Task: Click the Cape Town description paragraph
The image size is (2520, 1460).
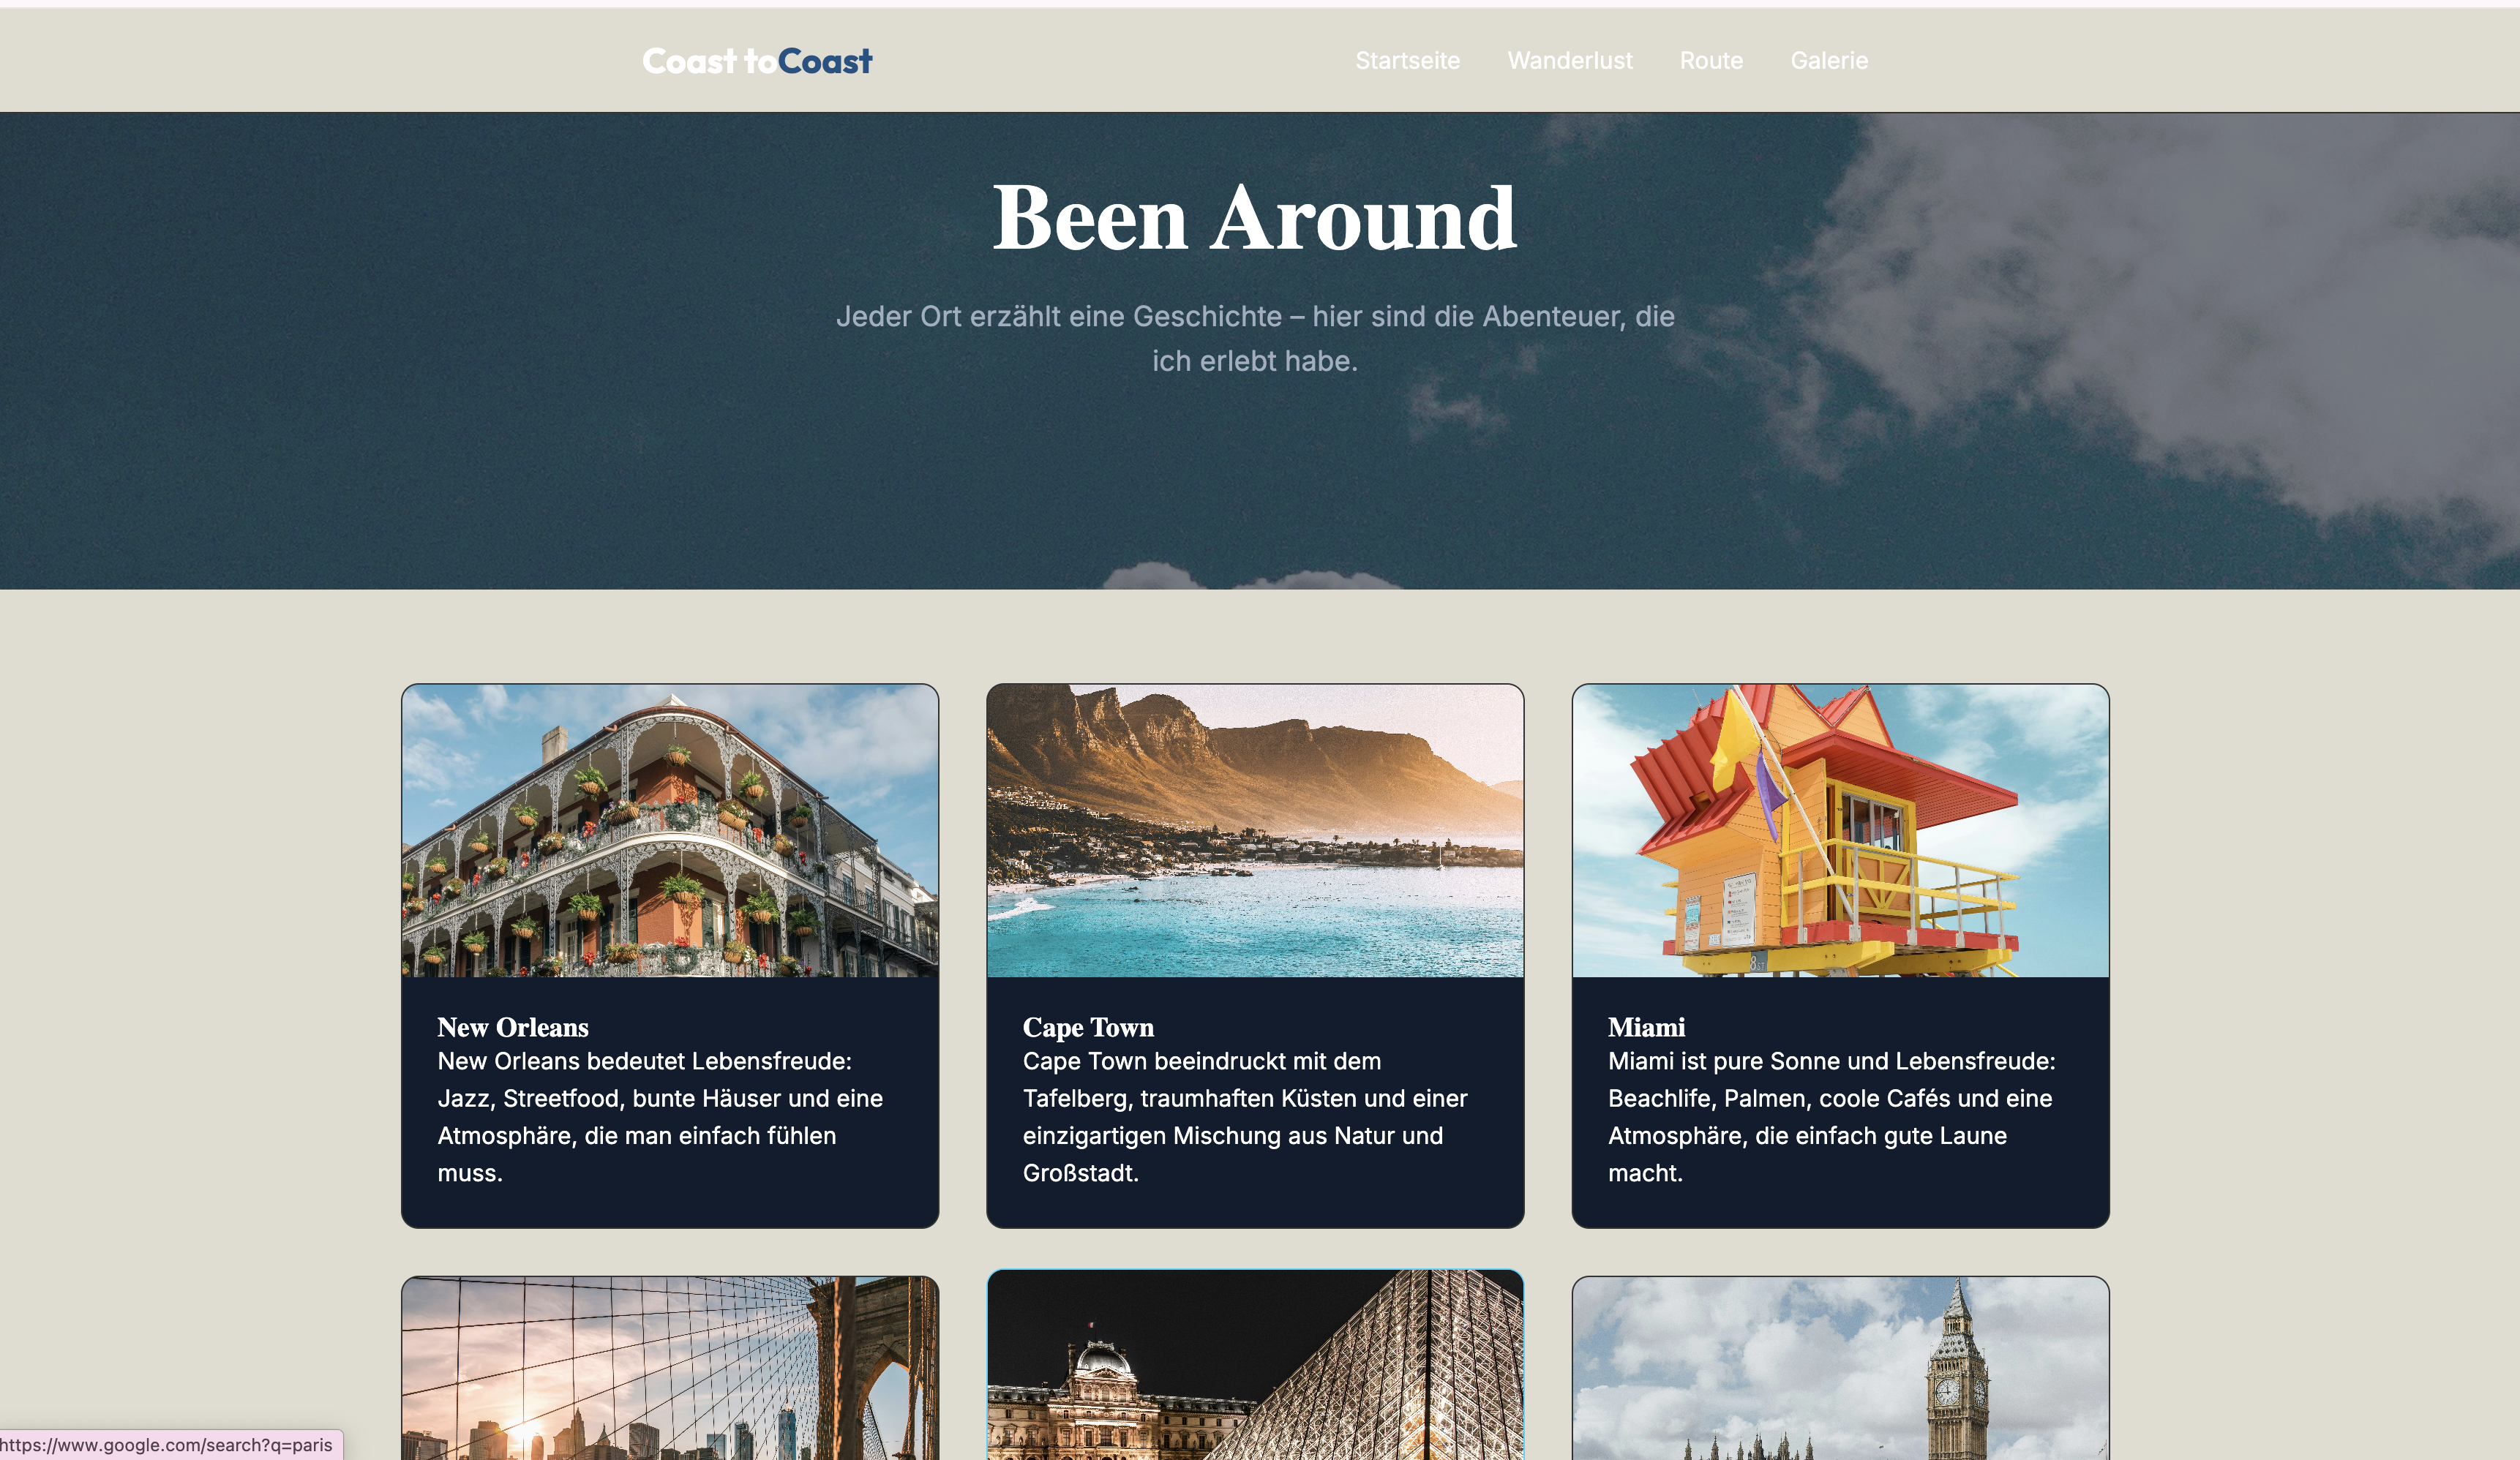Action: tap(1244, 1117)
